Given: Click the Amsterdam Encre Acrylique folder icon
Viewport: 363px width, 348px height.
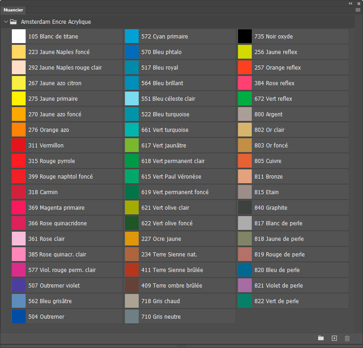Looking at the screenshot, I should tap(13, 22).
